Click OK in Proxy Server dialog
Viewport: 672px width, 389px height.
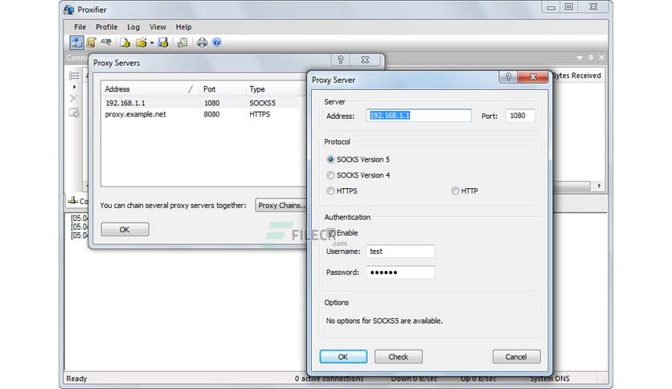343,356
